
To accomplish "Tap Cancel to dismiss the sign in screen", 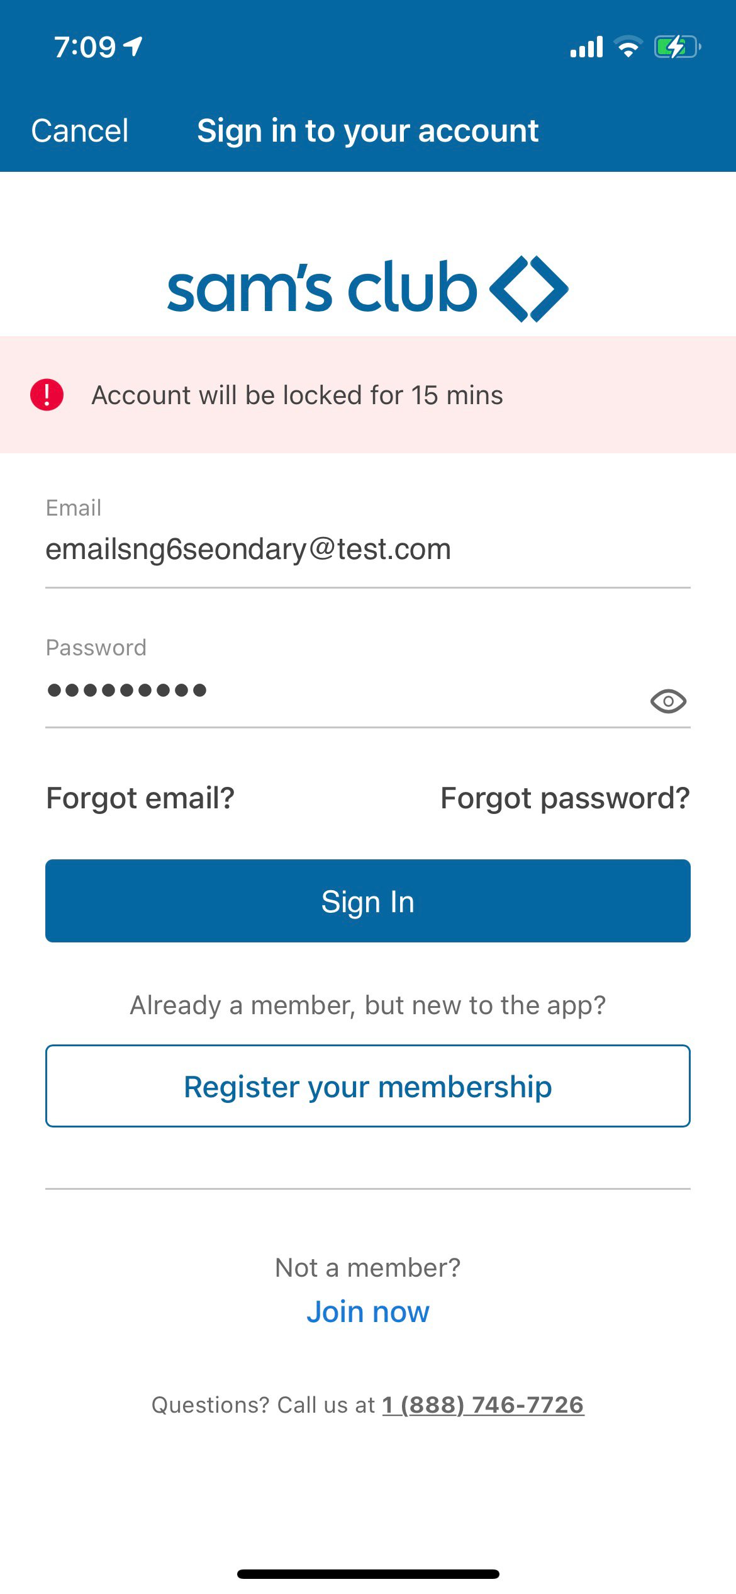I will click(81, 130).
